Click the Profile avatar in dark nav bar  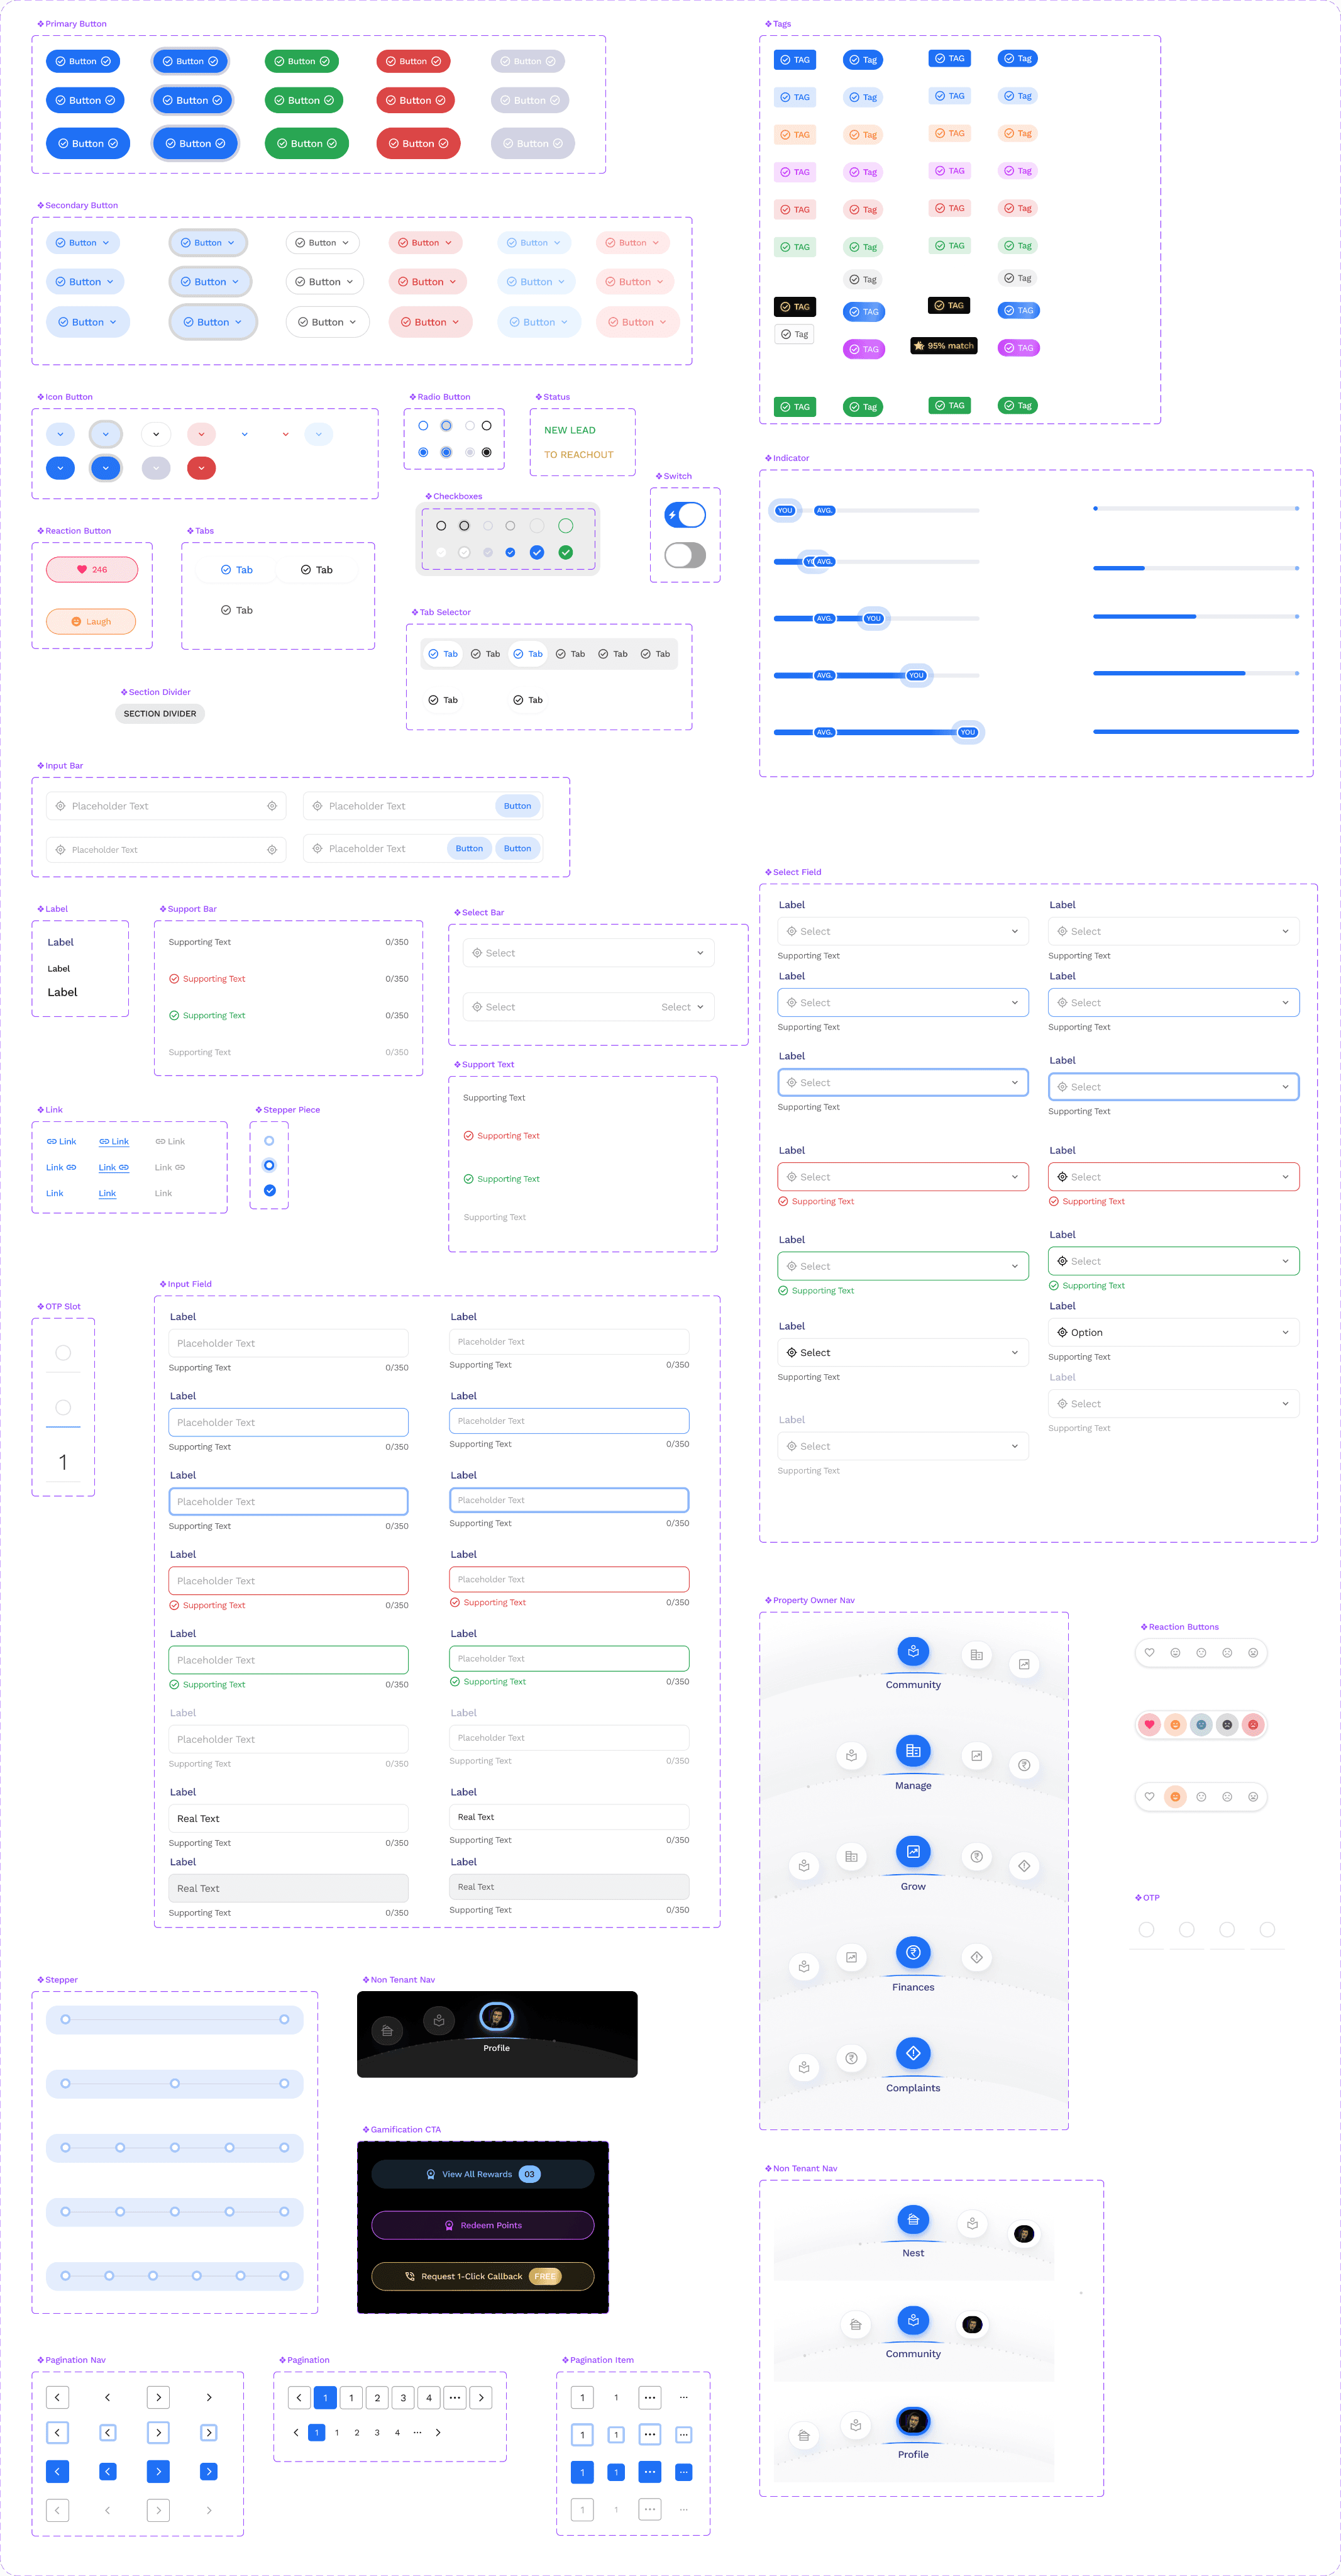point(496,2017)
